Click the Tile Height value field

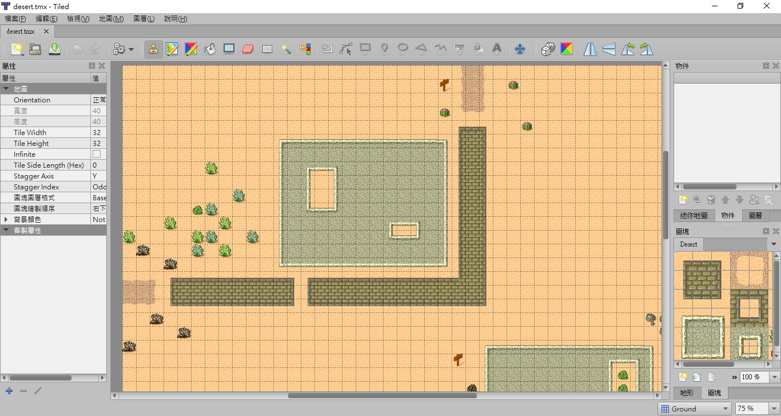[x=99, y=144]
